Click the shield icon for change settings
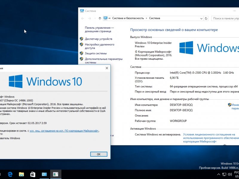Image resolution: width=239 pixels, height=179 pixels. click(229, 105)
